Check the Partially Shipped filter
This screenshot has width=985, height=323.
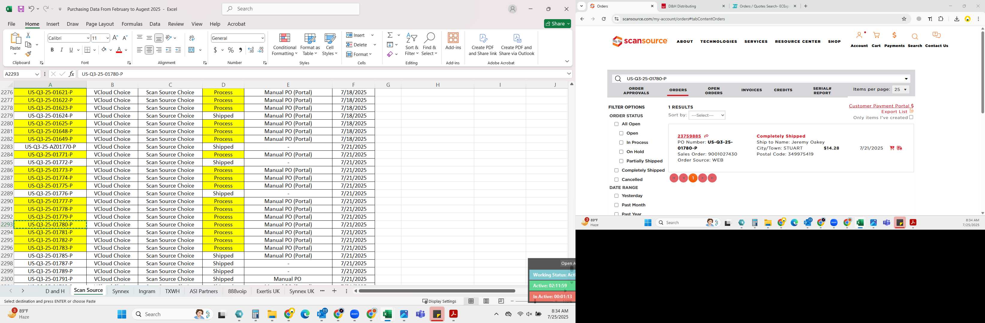point(621,161)
